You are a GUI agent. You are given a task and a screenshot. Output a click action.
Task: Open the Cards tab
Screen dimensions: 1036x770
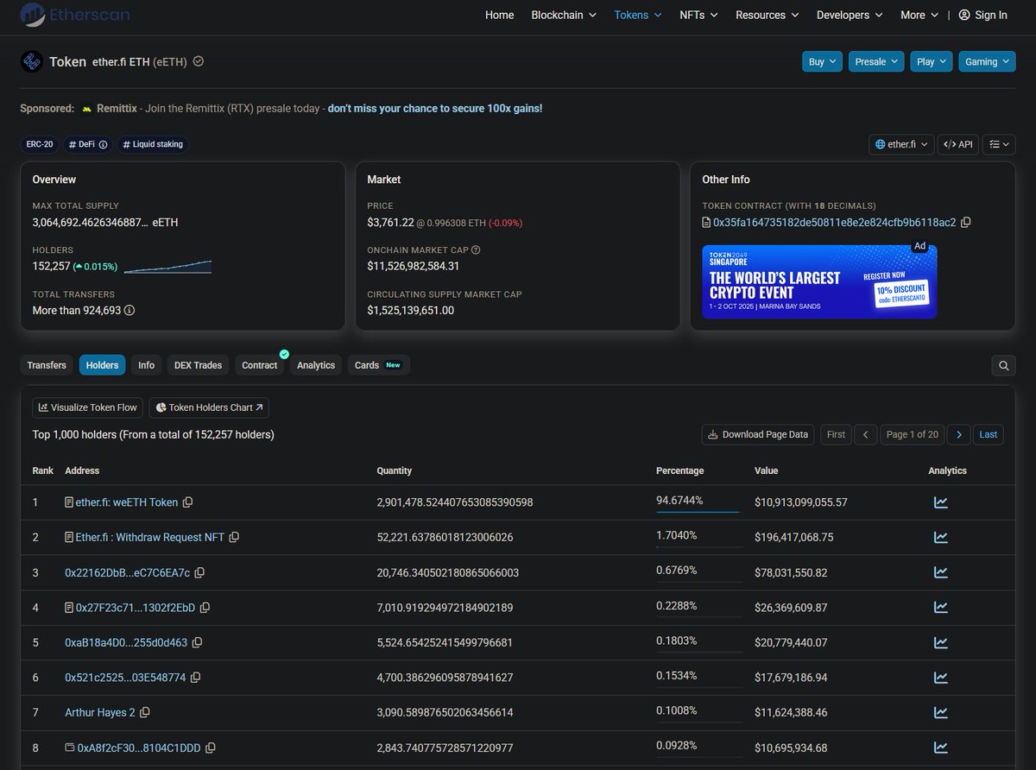pos(378,365)
